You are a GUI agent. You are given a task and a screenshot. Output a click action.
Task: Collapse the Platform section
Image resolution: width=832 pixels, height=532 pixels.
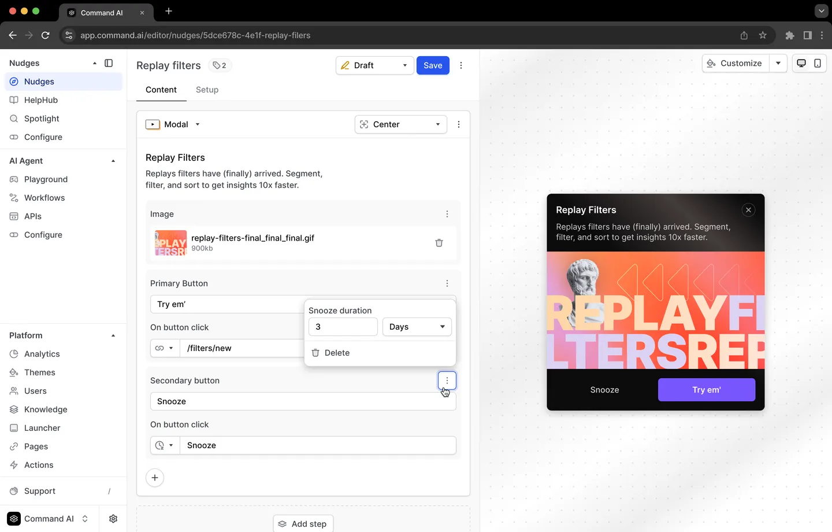click(x=113, y=335)
